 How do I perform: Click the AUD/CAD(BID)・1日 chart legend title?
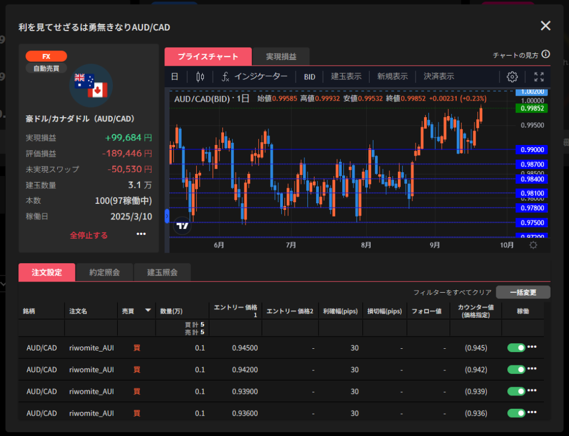pyautogui.click(x=212, y=99)
